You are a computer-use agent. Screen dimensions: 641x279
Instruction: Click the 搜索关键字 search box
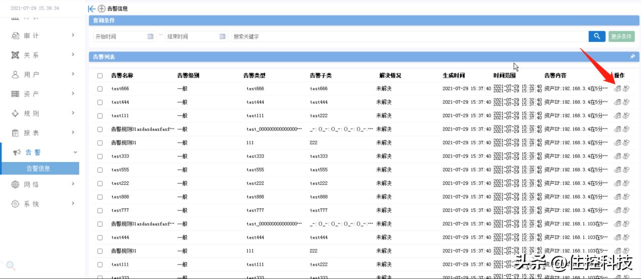409,36
